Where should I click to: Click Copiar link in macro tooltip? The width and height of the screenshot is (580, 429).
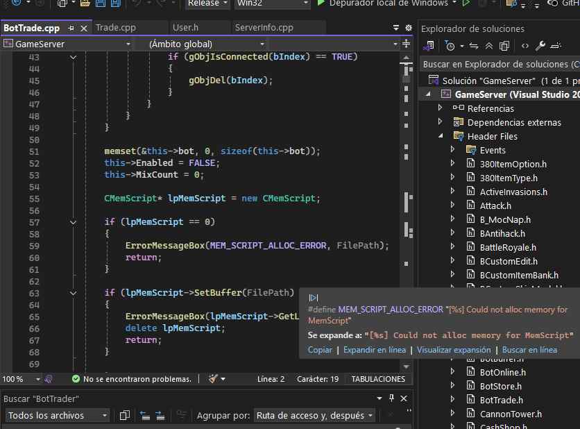click(x=320, y=350)
